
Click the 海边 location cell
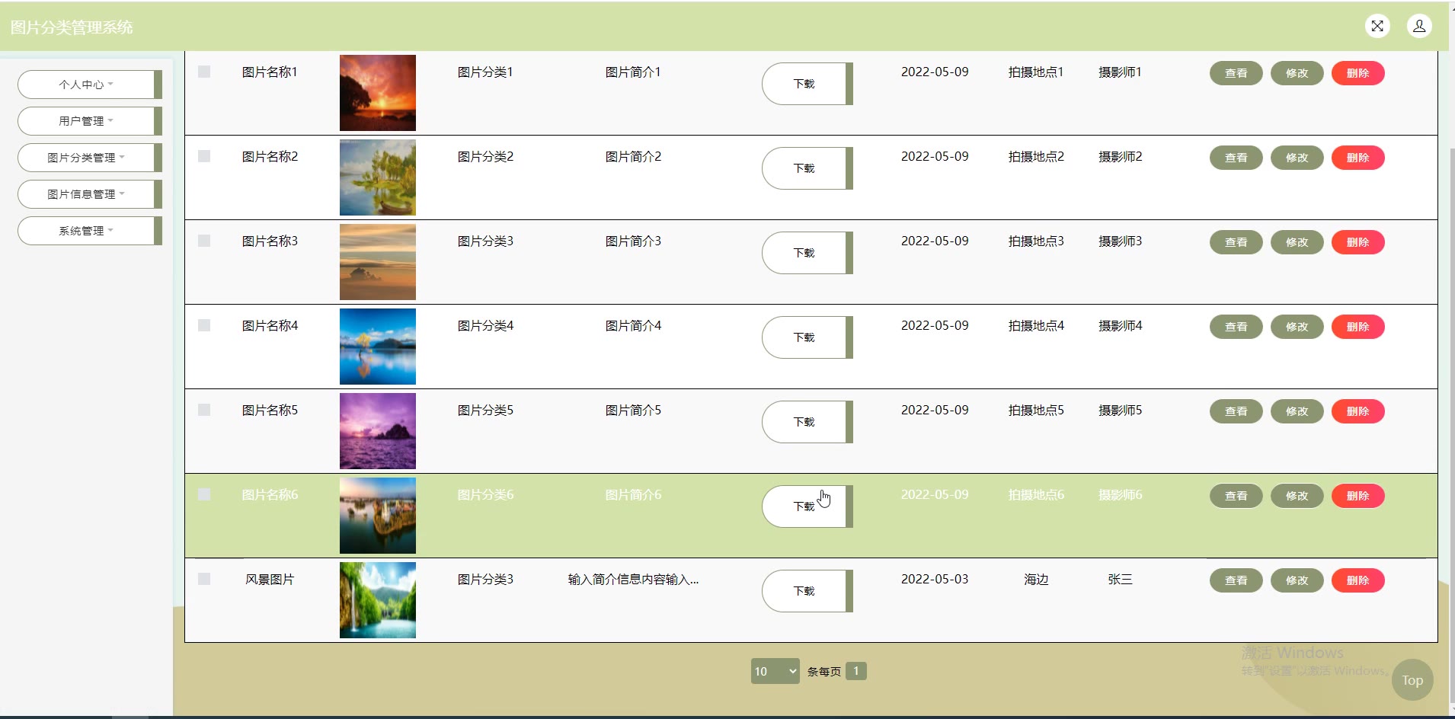tap(1036, 580)
